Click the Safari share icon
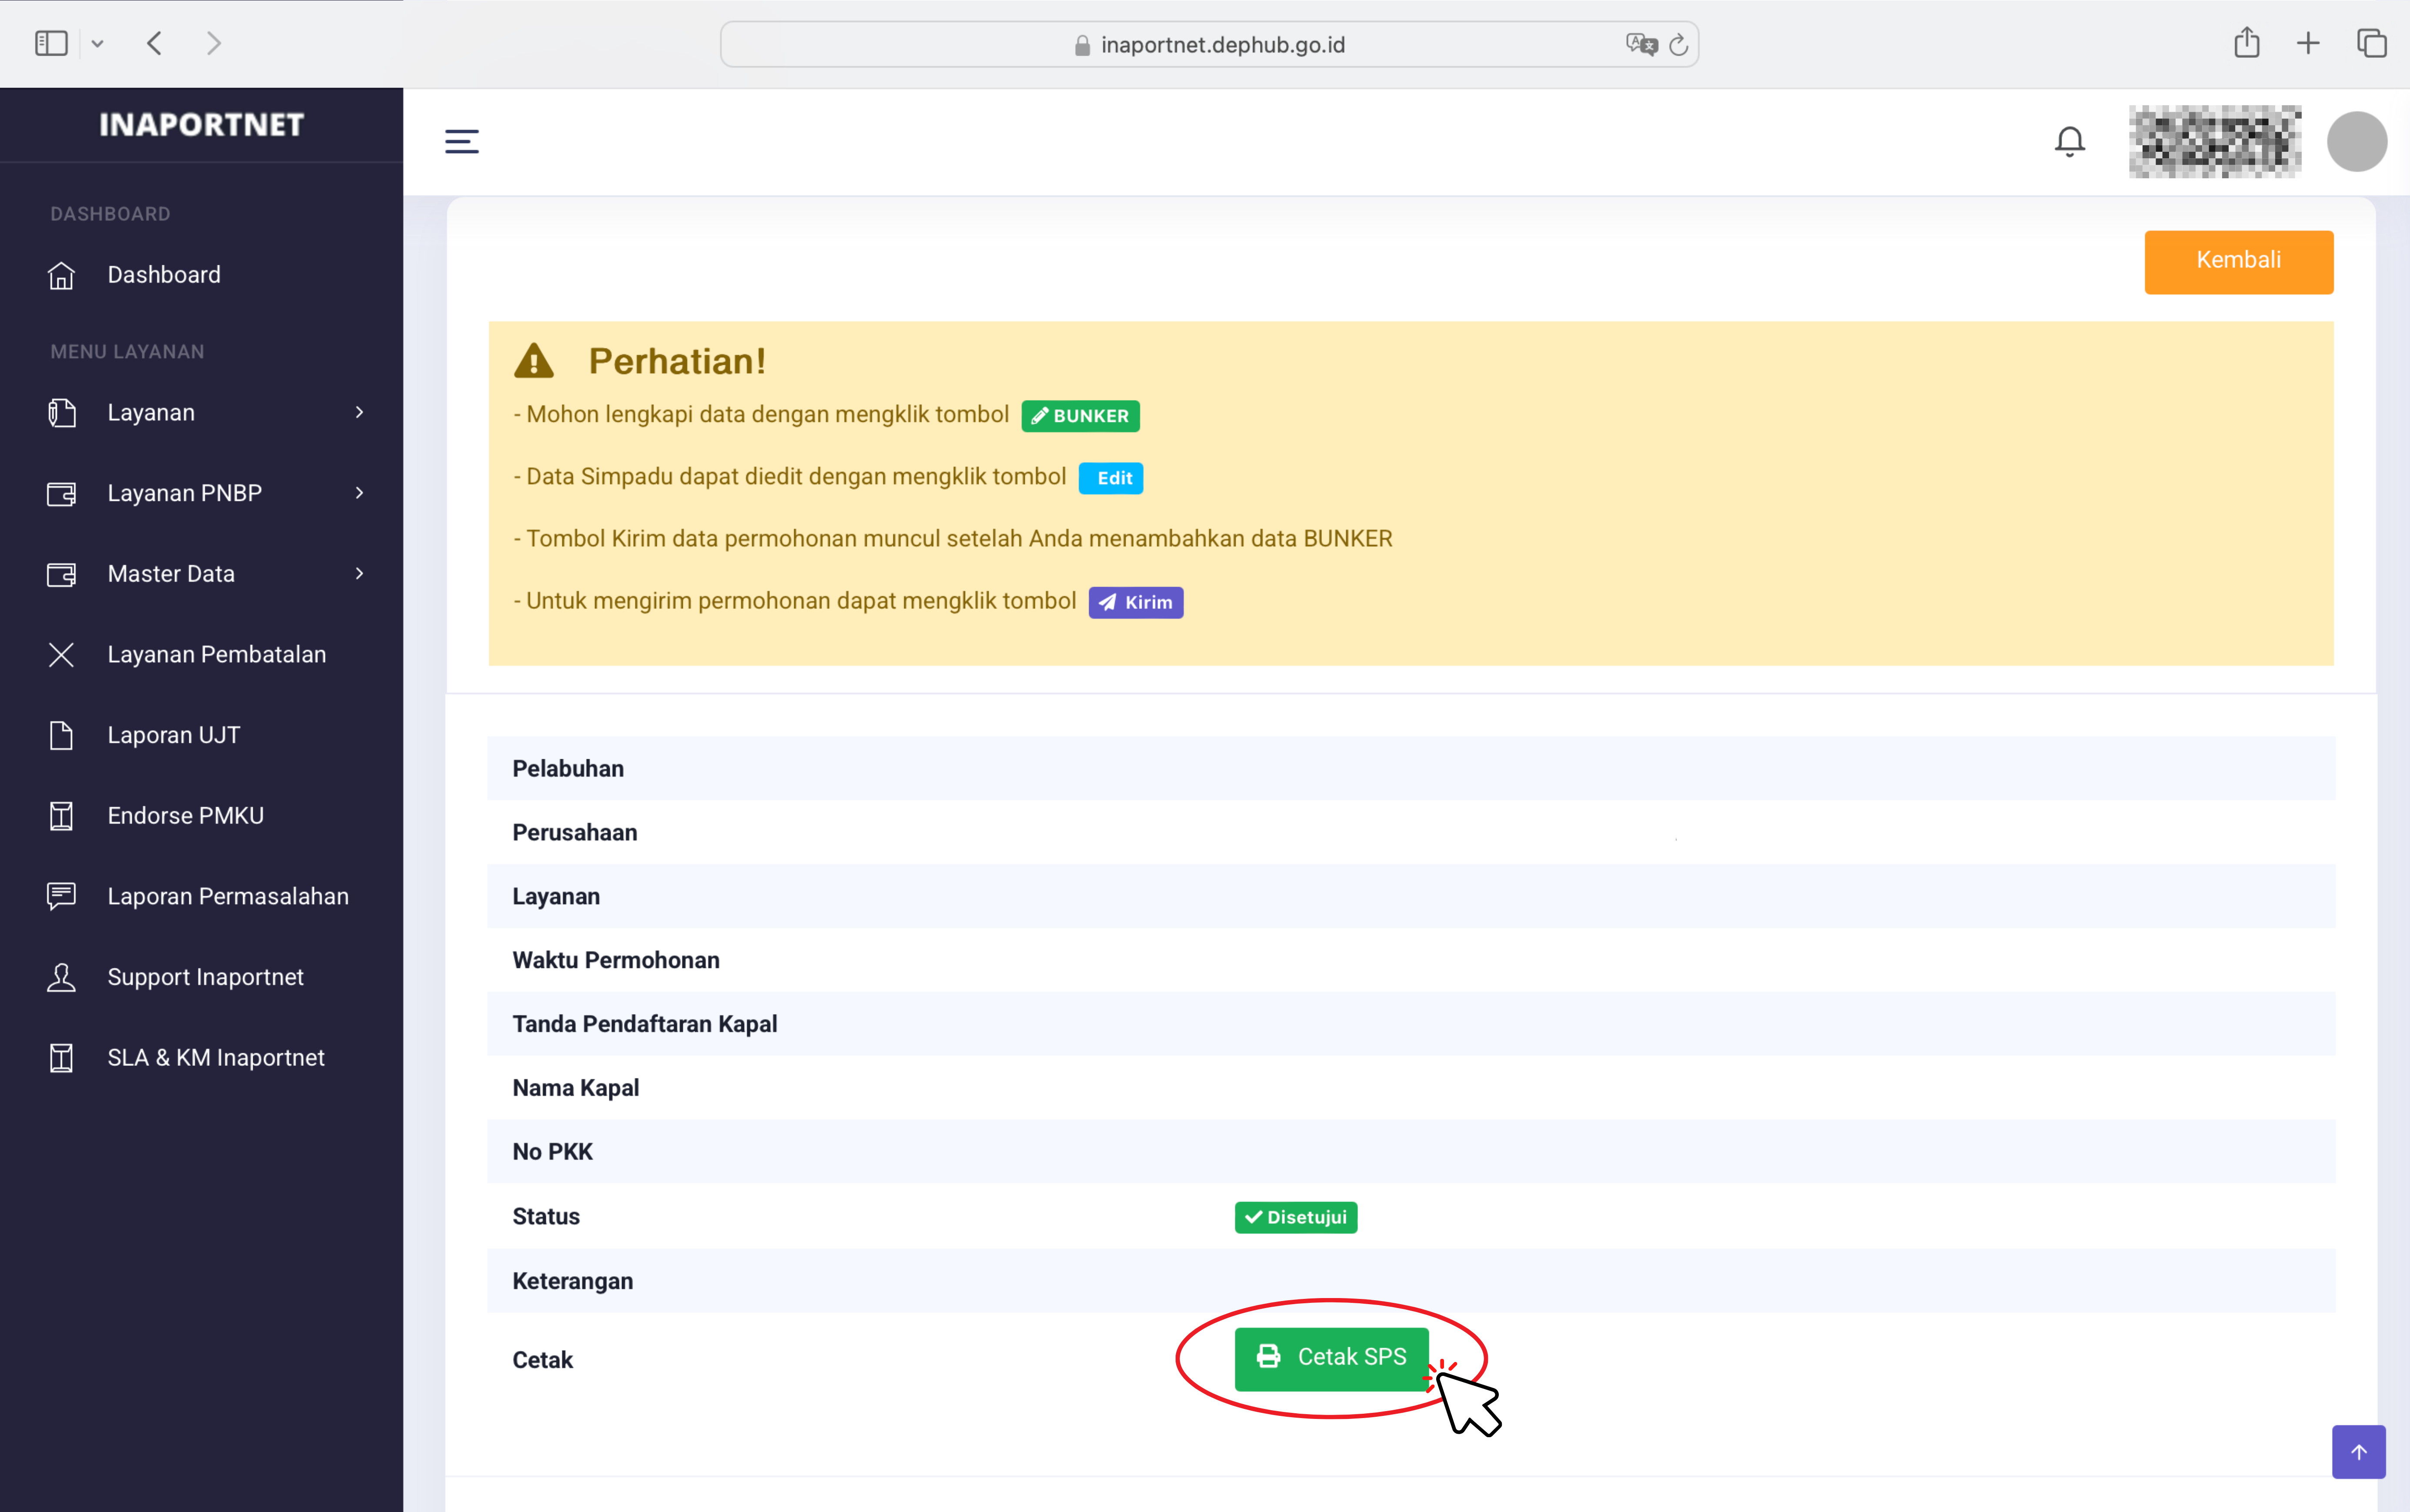Screen dimensions: 2410x1512 [2246, 43]
